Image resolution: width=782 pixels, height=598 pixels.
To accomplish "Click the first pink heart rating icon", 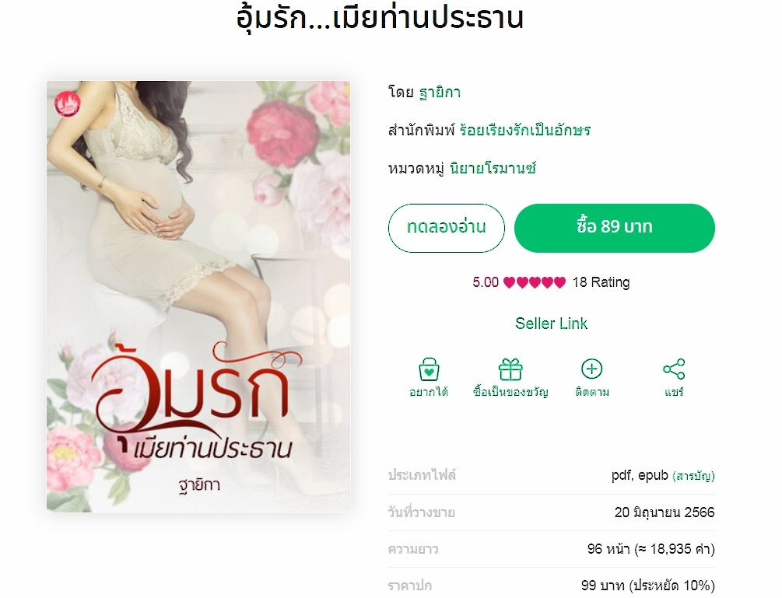I will pos(509,282).
